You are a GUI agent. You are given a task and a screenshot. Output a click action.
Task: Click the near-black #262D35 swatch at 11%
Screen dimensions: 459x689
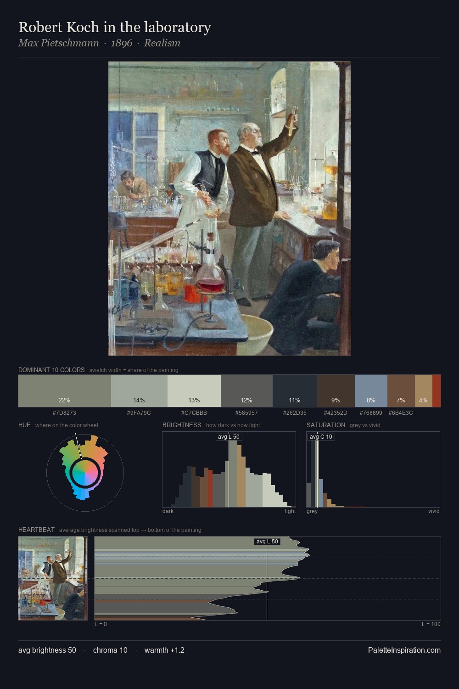click(295, 391)
